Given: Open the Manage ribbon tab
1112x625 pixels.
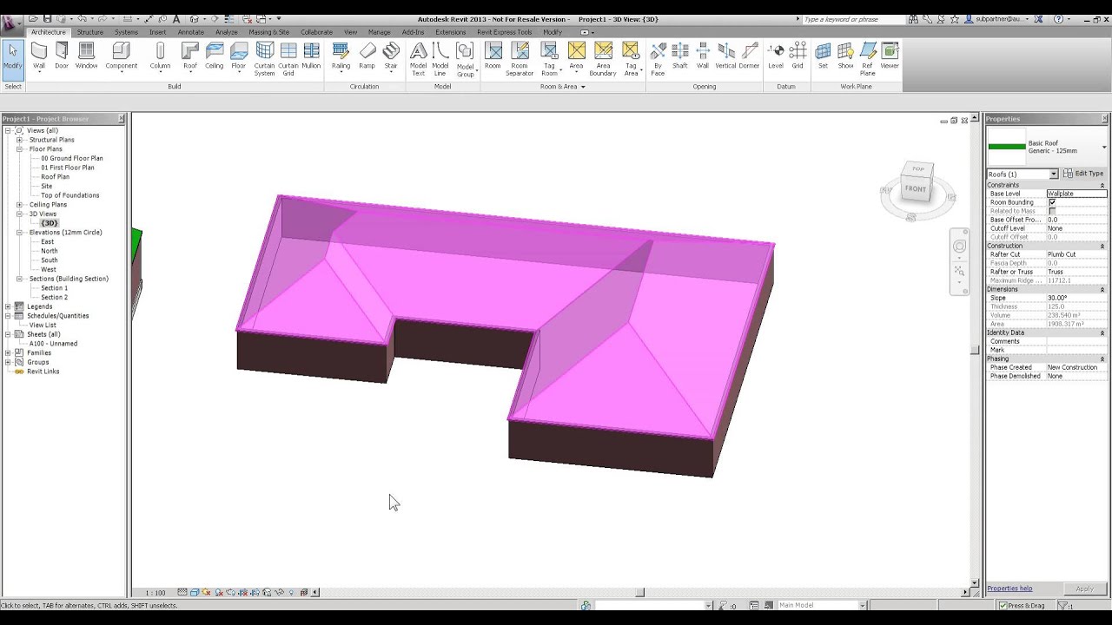Looking at the screenshot, I should [x=379, y=31].
